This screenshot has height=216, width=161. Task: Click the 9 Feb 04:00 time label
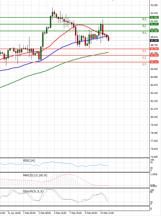tap(91, 213)
